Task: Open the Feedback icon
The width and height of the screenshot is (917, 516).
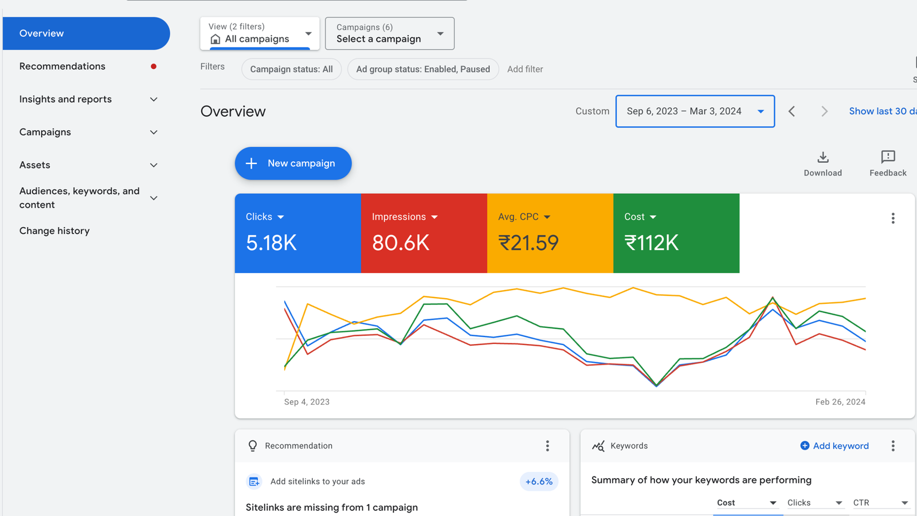Action: [888, 158]
